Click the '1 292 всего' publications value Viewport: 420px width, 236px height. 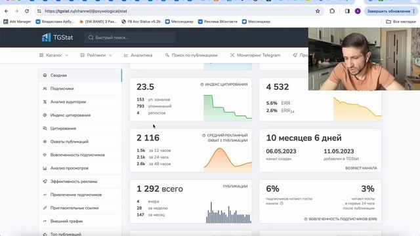(x=159, y=189)
